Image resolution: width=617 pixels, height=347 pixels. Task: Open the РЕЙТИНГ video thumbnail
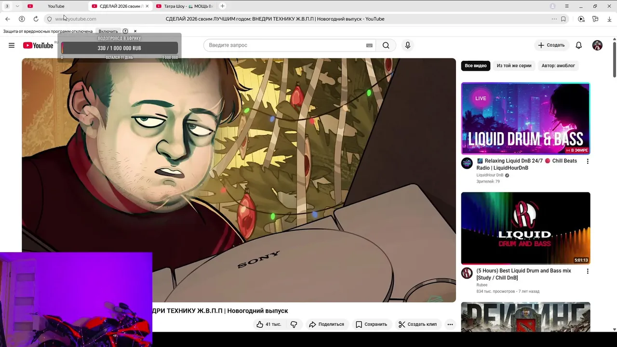point(525,317)
